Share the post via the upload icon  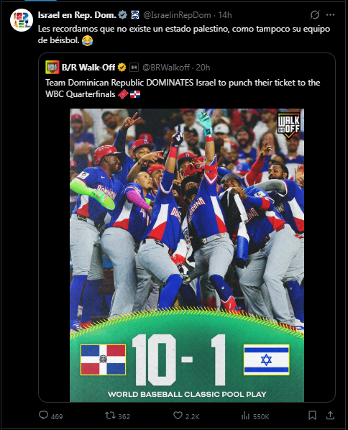tap(330, 415)
